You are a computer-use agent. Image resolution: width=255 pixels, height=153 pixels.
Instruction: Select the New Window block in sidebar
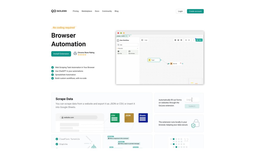(133, 52)
